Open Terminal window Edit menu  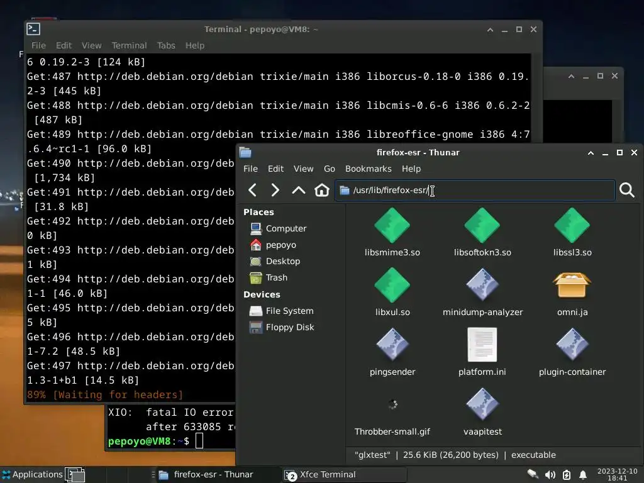[64, 45]
